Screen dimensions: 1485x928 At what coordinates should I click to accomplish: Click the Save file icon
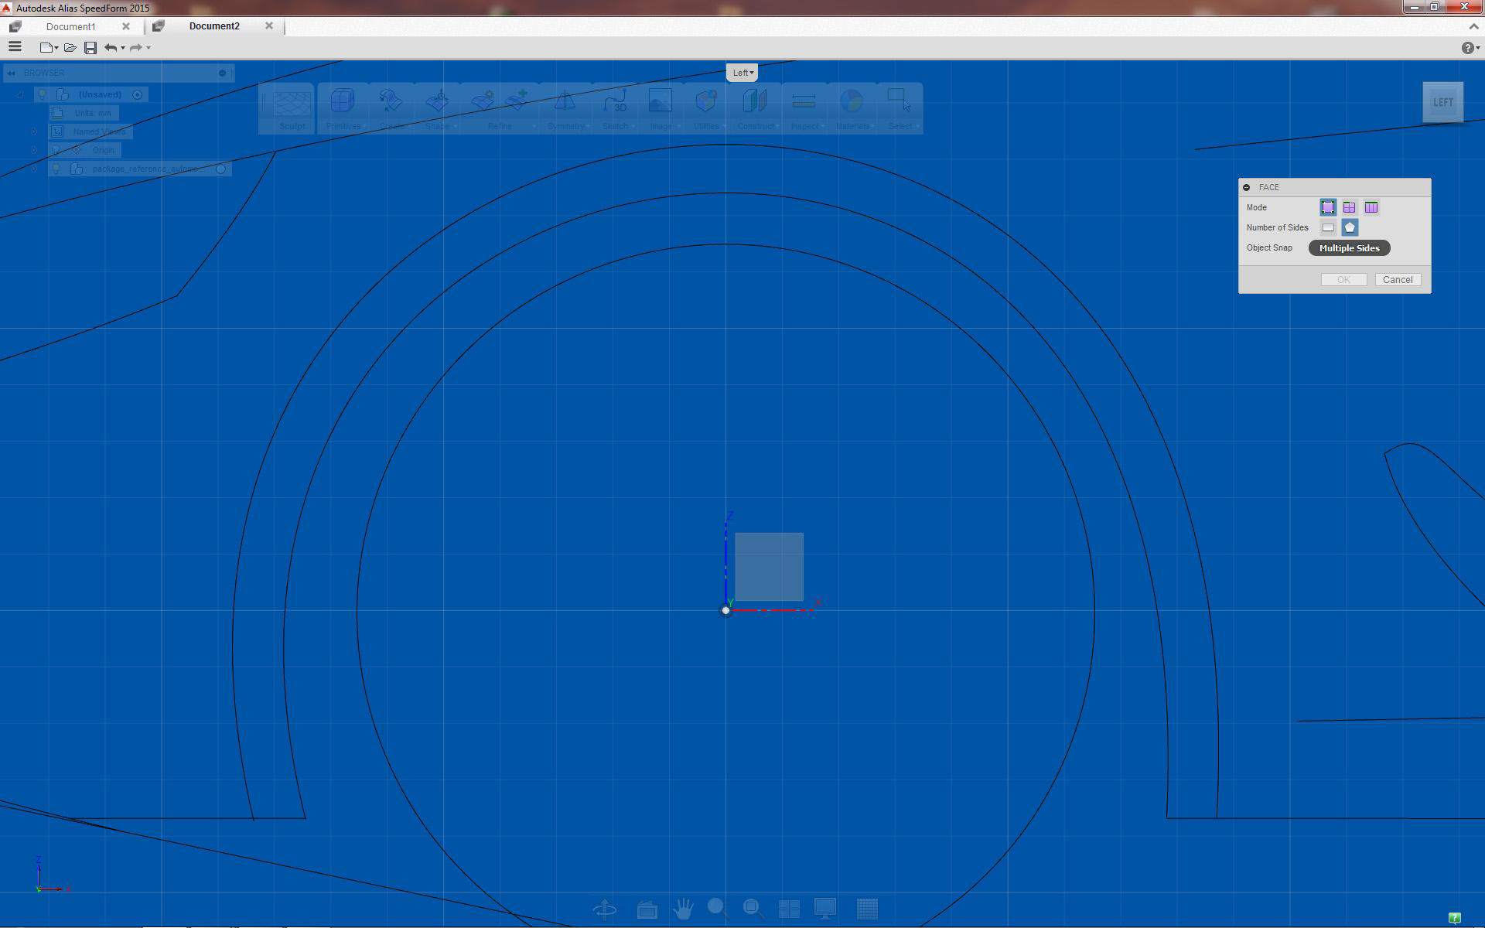(90, 48)
